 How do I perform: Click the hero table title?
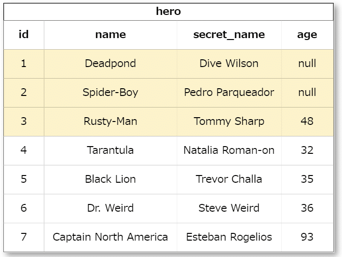168,12
